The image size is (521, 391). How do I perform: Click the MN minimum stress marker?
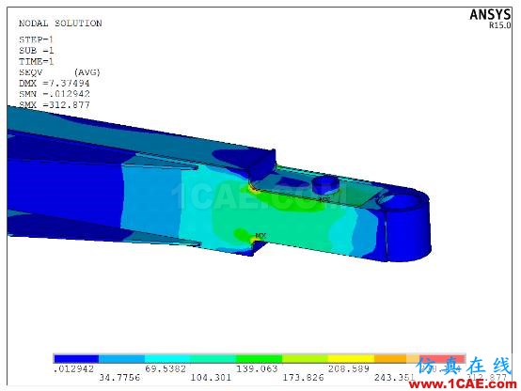point(324,199)
